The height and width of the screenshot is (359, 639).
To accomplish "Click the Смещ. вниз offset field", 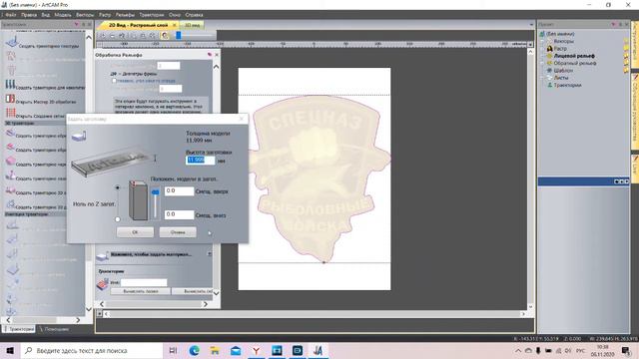I will point(180,214).
